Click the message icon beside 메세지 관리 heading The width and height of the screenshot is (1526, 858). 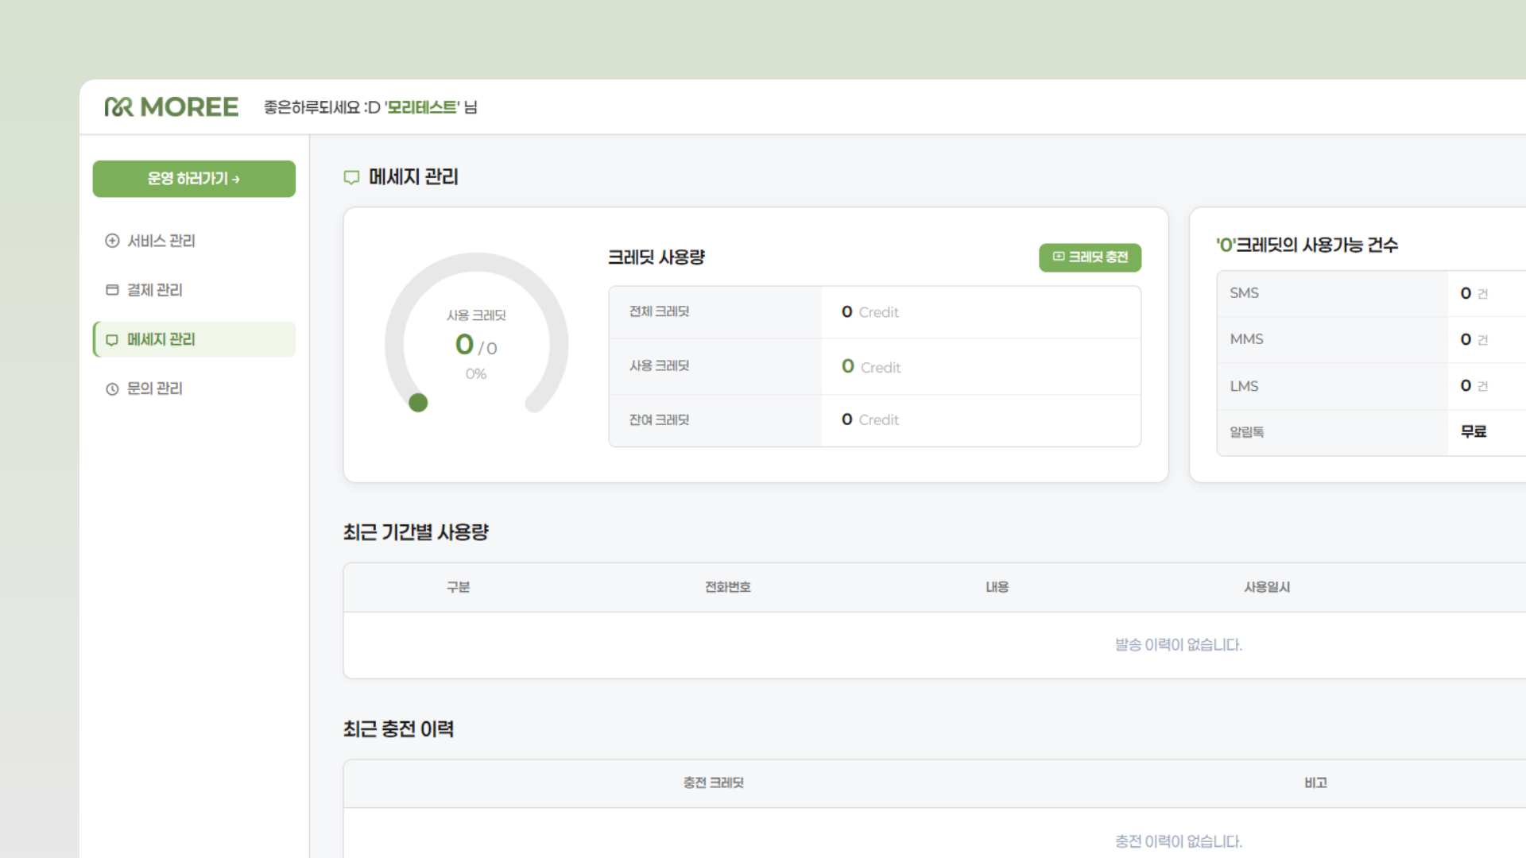tap(351, 177)
